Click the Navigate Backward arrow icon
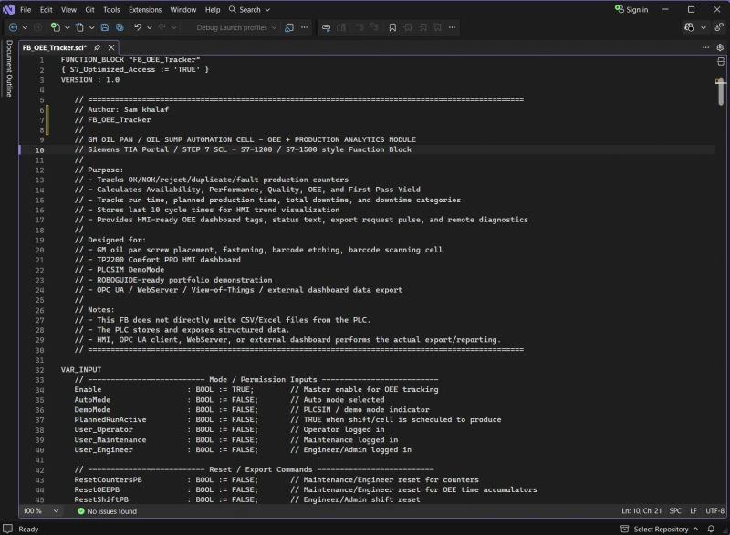Image resolution: width=730 pixels, height=535 pixels. pyautogui.click(x=13, y=27)
